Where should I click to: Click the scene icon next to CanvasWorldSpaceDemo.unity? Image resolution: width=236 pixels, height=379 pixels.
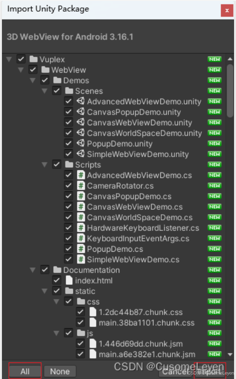pos(81,133)
